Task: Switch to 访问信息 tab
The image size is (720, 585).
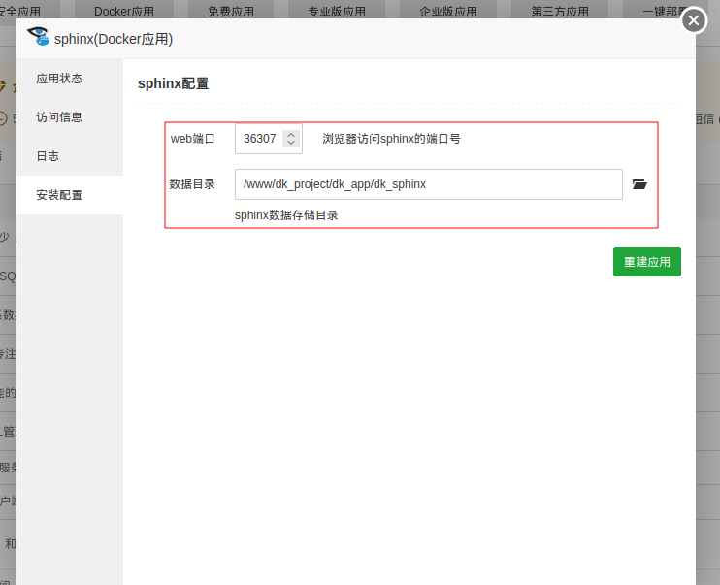Action: point(70,117)
